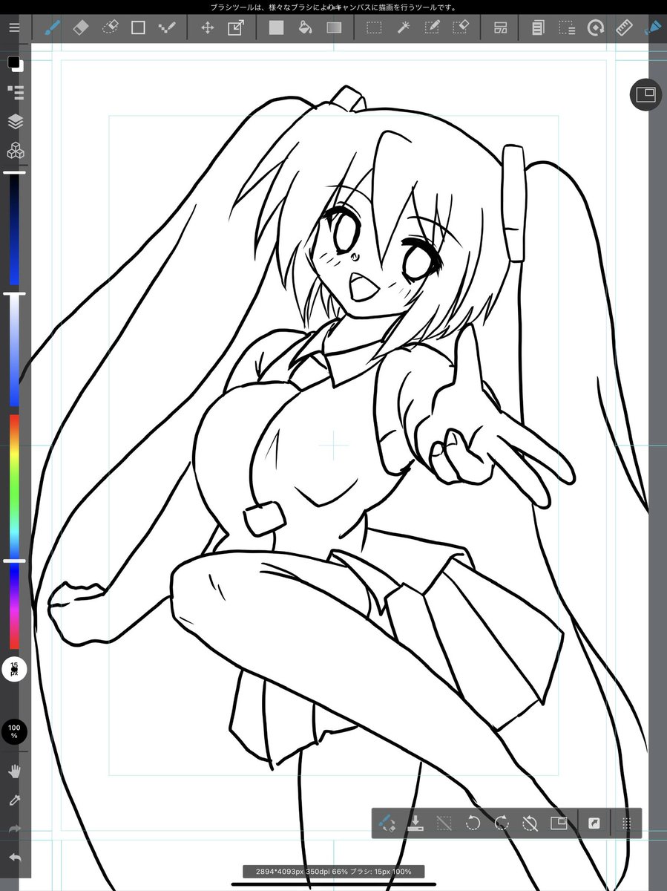Viewport: 667px width, 891px height.
Task: Select the Eraser tool
Action: pos(80,28)
